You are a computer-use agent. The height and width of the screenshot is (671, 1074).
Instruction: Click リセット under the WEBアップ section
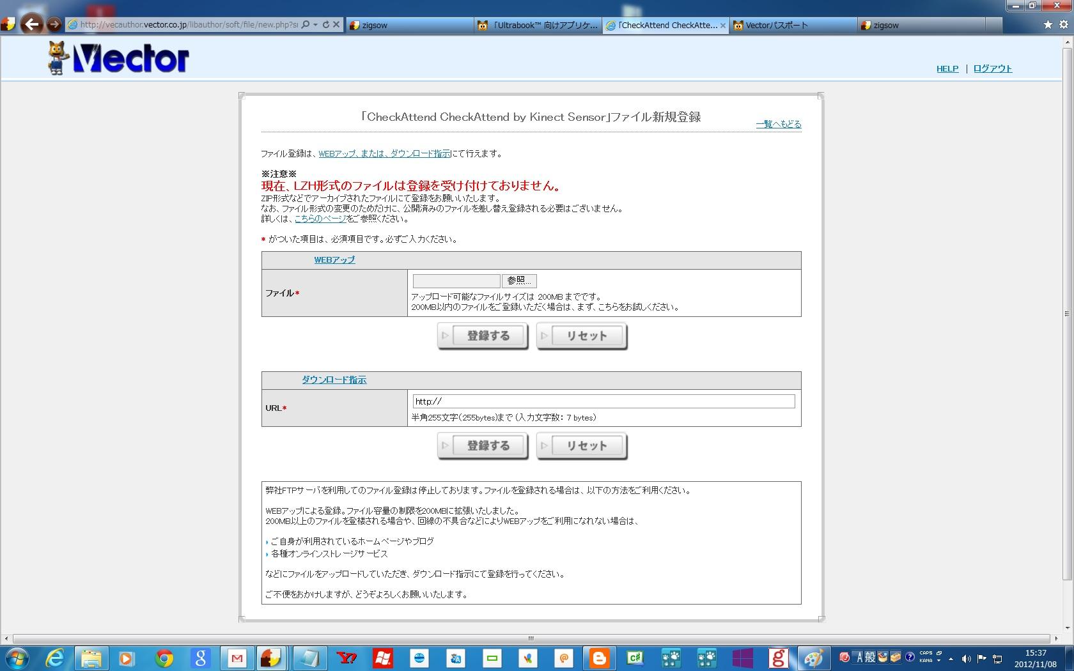tap(582, 336)
